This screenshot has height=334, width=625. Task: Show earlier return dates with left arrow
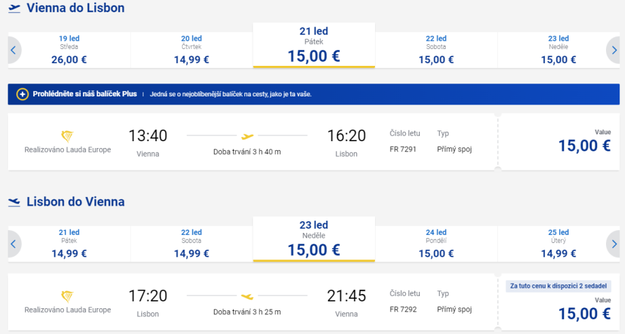(x=14, y=243)
